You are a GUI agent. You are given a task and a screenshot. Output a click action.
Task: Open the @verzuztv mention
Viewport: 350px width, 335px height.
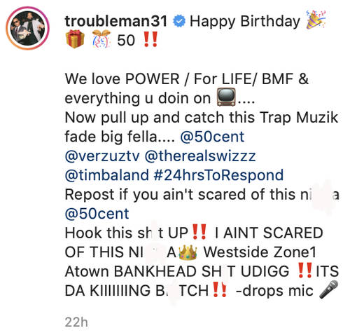tap(102, 156)
